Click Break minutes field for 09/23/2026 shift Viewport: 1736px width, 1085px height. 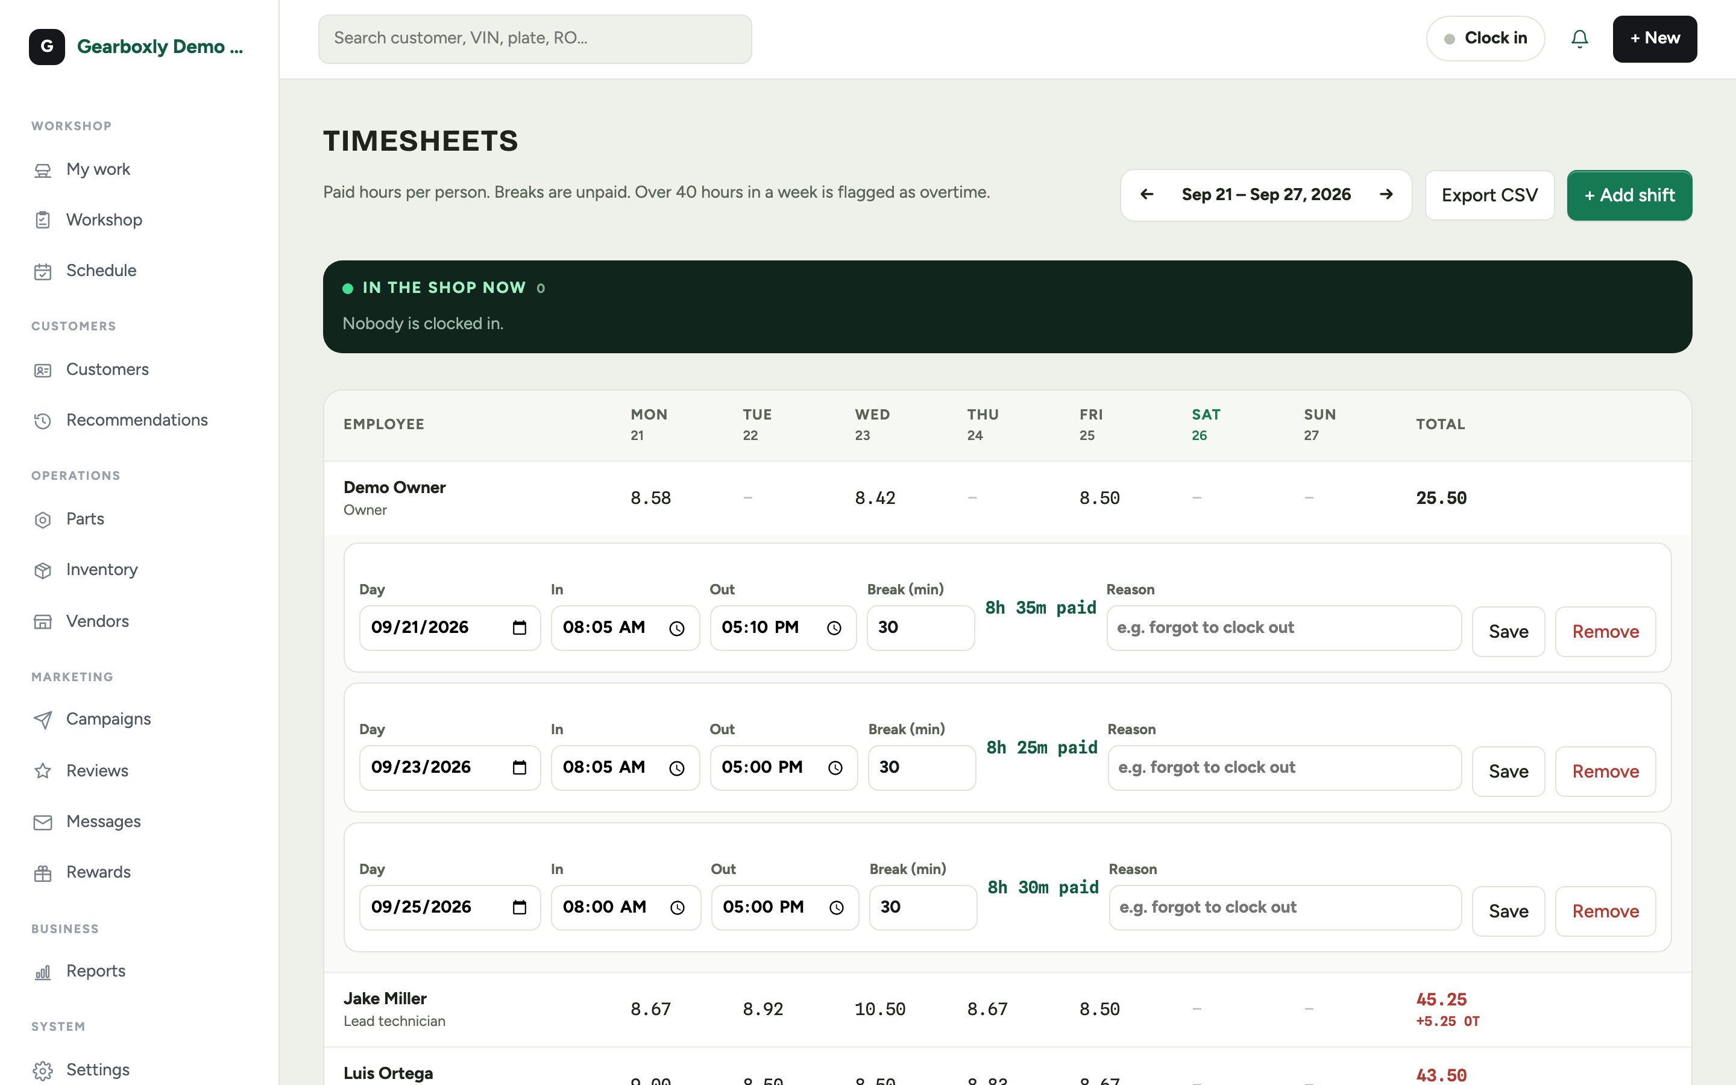(x=922, y=768)
